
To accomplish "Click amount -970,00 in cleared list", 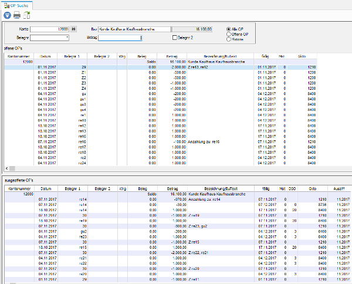I will (181, 200).
